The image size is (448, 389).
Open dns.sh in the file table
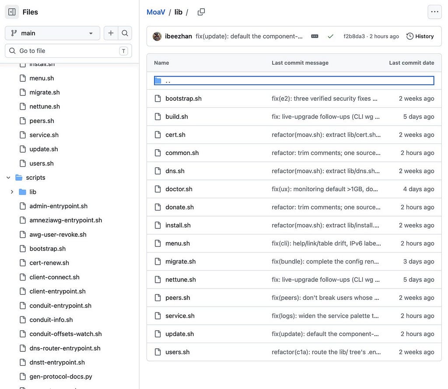coord(175,171)
